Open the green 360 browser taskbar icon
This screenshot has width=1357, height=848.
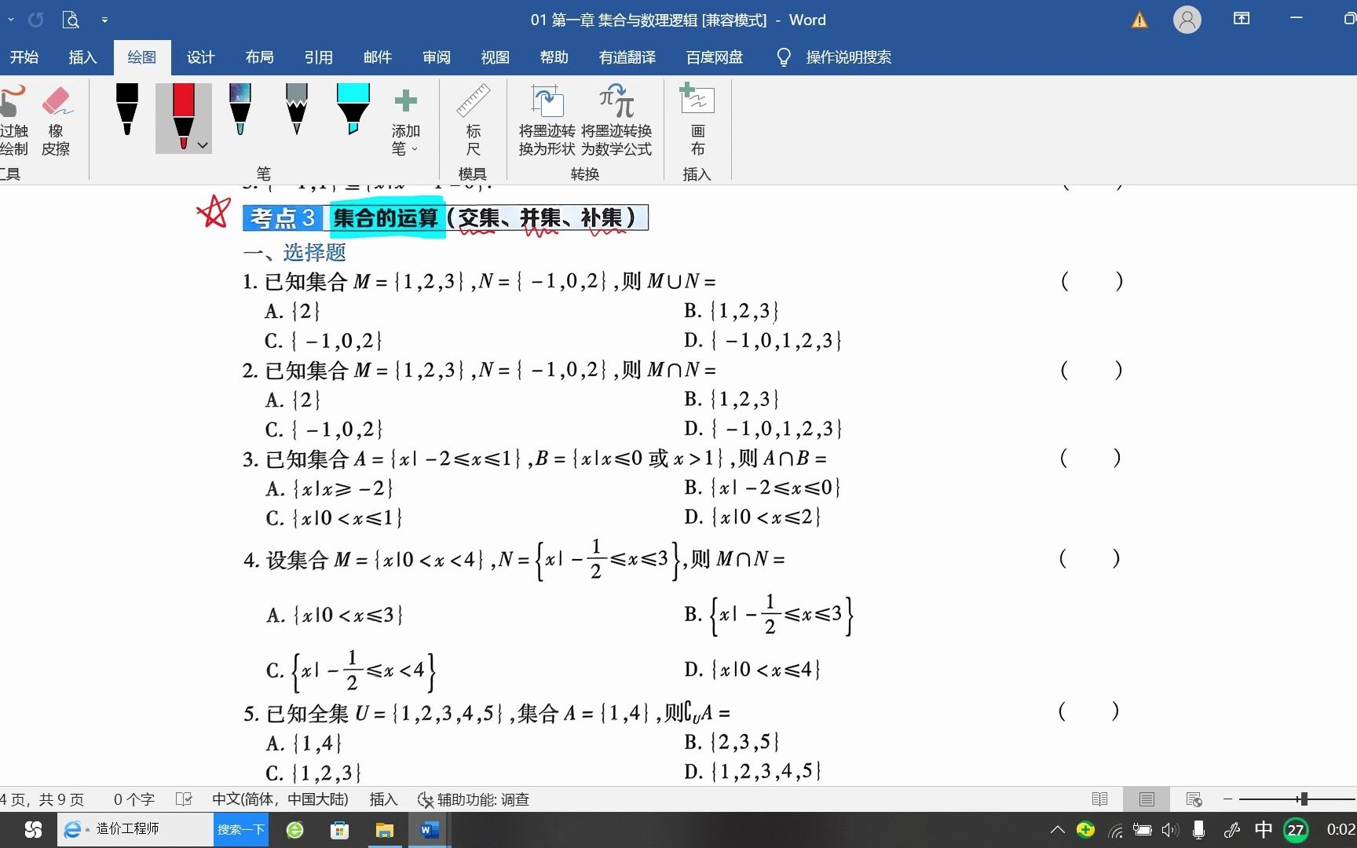coord(295,830)
